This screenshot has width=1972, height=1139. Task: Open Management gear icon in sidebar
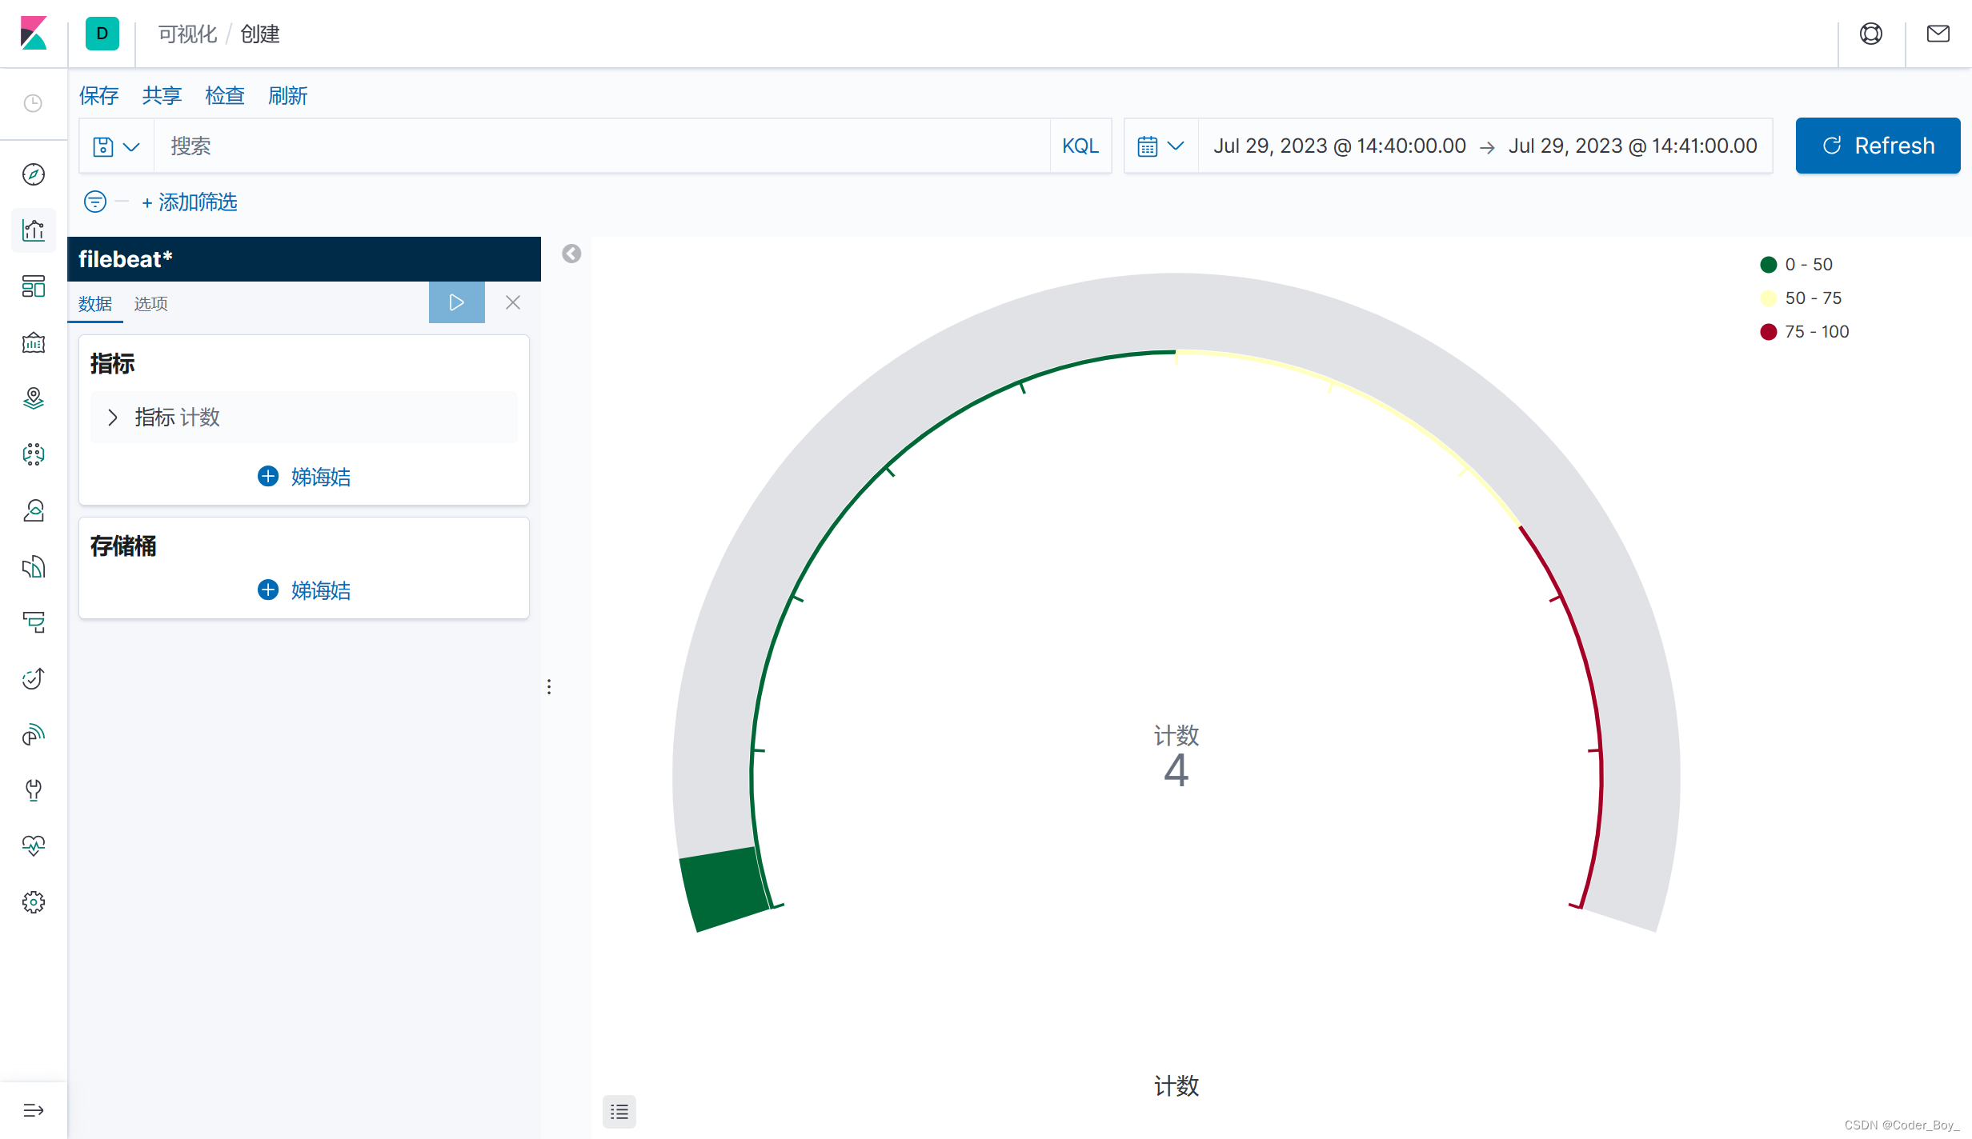[34, 902]
